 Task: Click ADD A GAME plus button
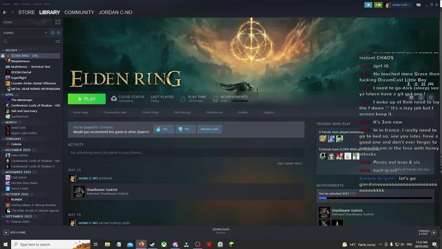point(6,232)
